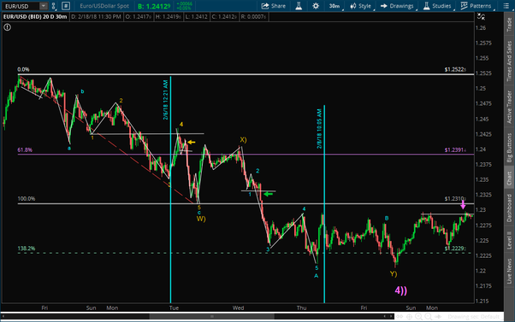Click the D: 2/18/18 11:30 PM field

pyautogui.click(x=96, y=17)
